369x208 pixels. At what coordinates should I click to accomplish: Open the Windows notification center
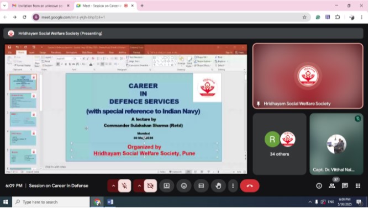pos(359,202)
